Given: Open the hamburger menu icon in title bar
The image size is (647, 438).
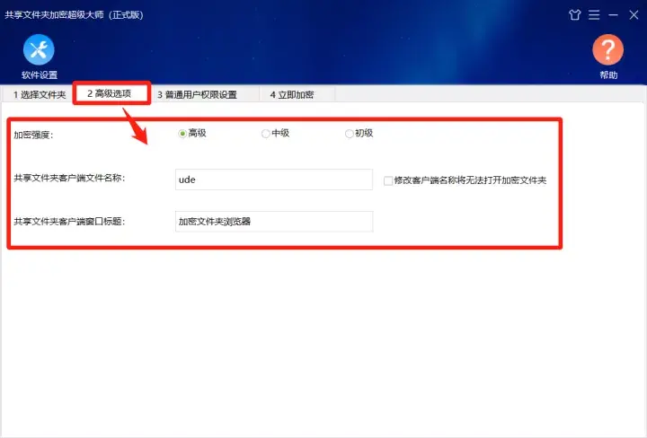Looking at the screenshot, I should (x=594, y=15).
